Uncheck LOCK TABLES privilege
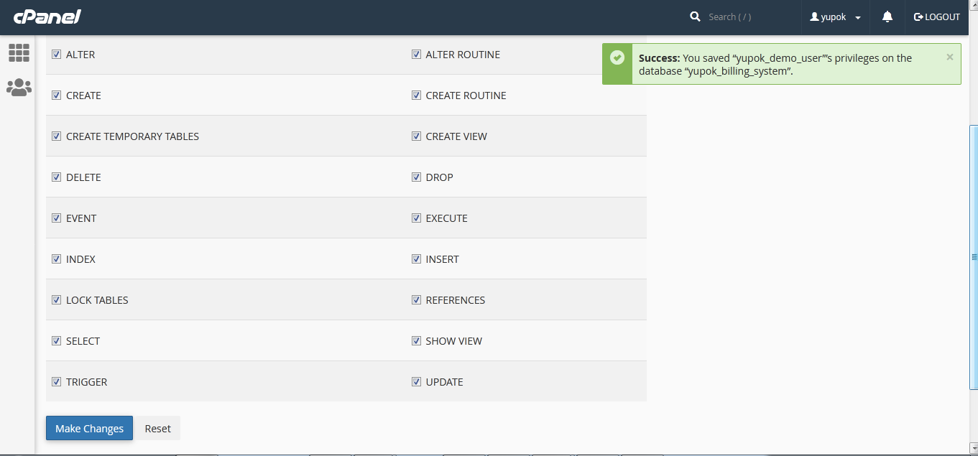The width and height of the screenshot is (978, 456). tap(57, 300)
